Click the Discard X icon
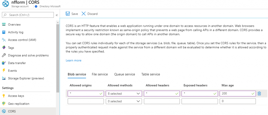This screenshot has height=115, width=268. tap(84, 14)
